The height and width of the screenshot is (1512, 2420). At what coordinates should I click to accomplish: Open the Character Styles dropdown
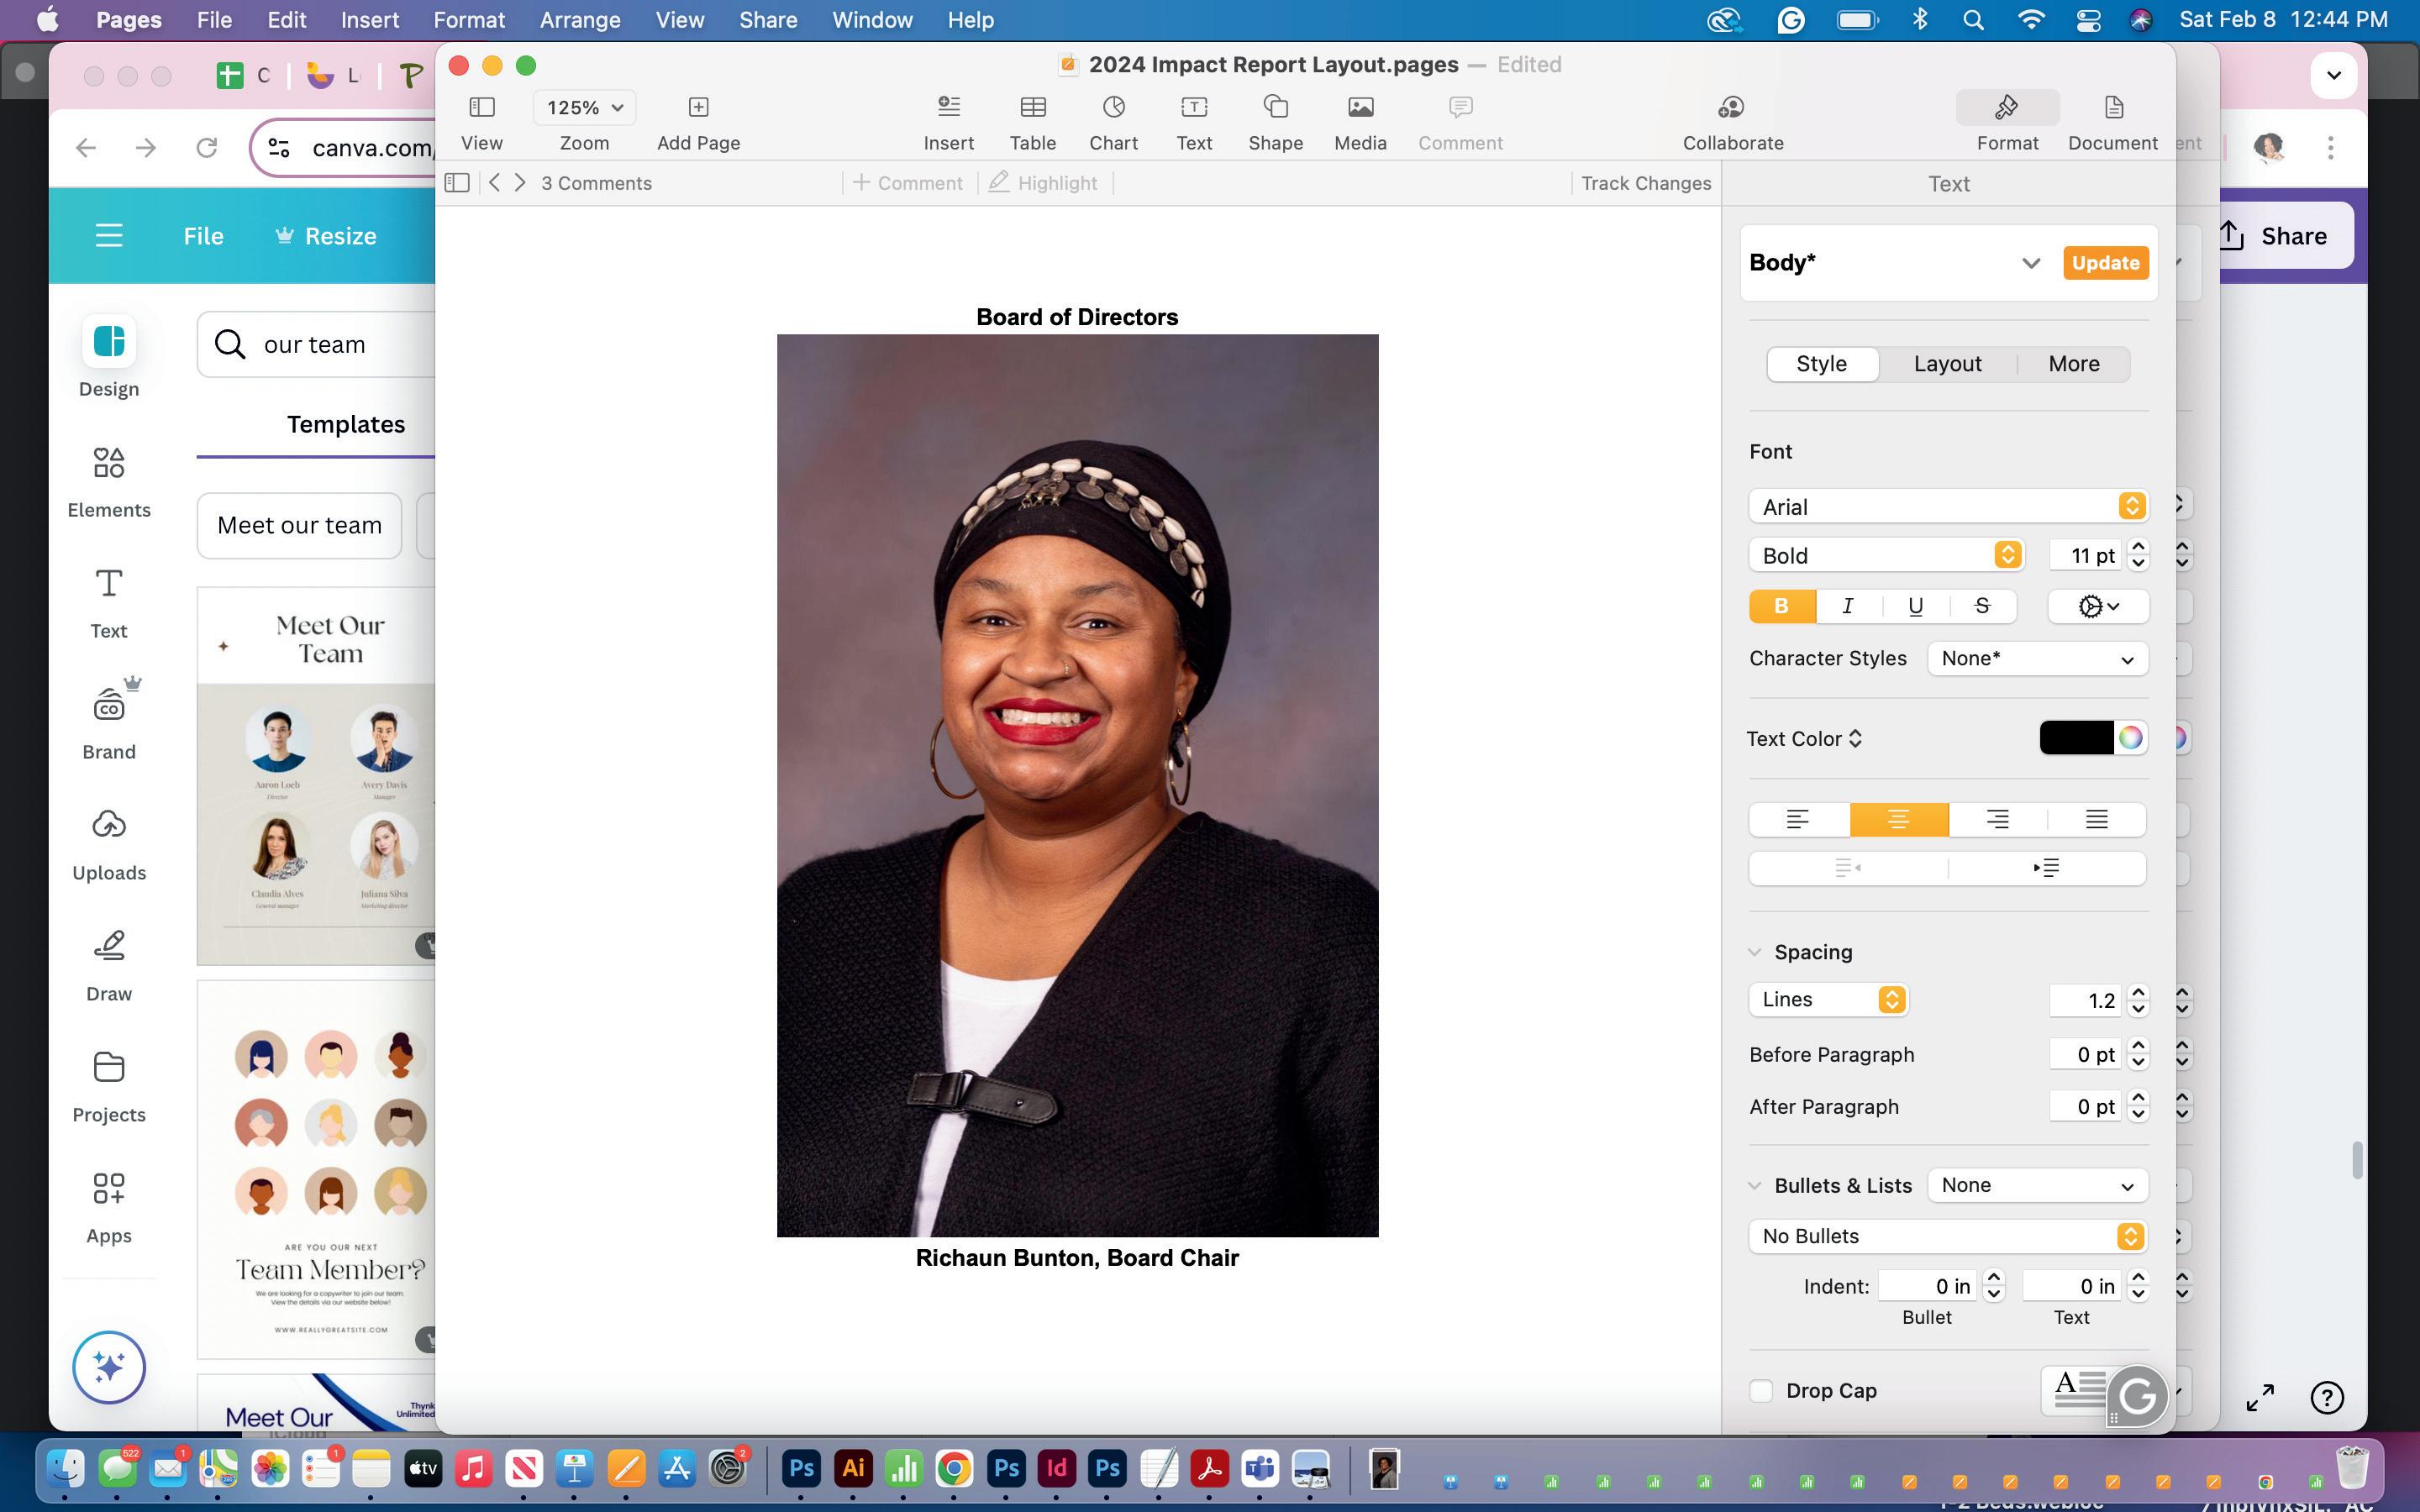pos(2037,659)
